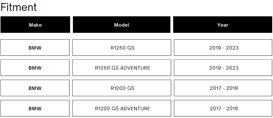273x118 pixels.
Task: Click the word ADVENTURE in R1250 row
Action: point(135,68)
